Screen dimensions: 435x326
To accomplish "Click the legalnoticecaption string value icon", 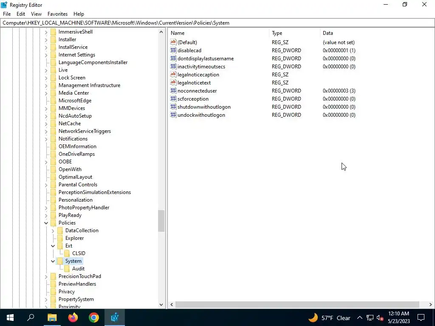I will [173, 74].
